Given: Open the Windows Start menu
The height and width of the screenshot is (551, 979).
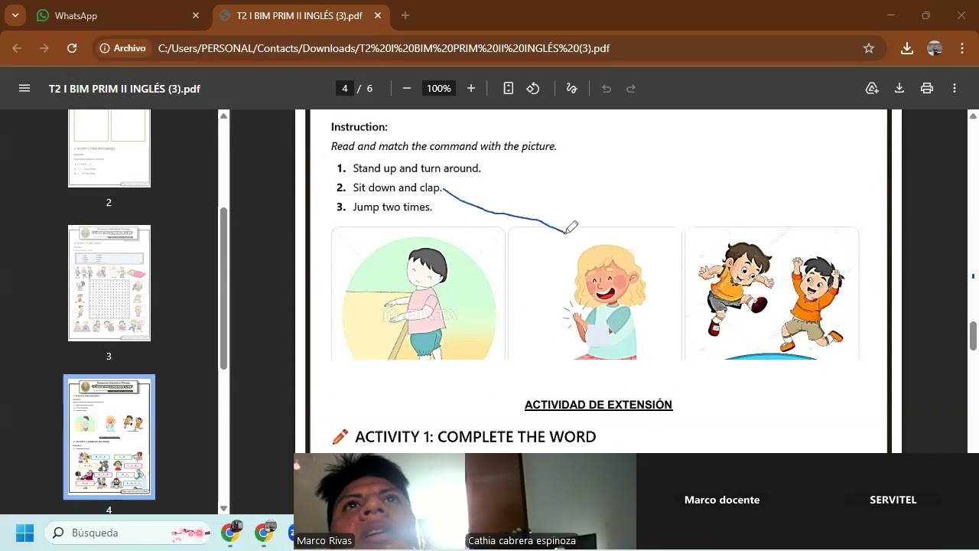Looking at the screenshot, I should pos(24,533).
